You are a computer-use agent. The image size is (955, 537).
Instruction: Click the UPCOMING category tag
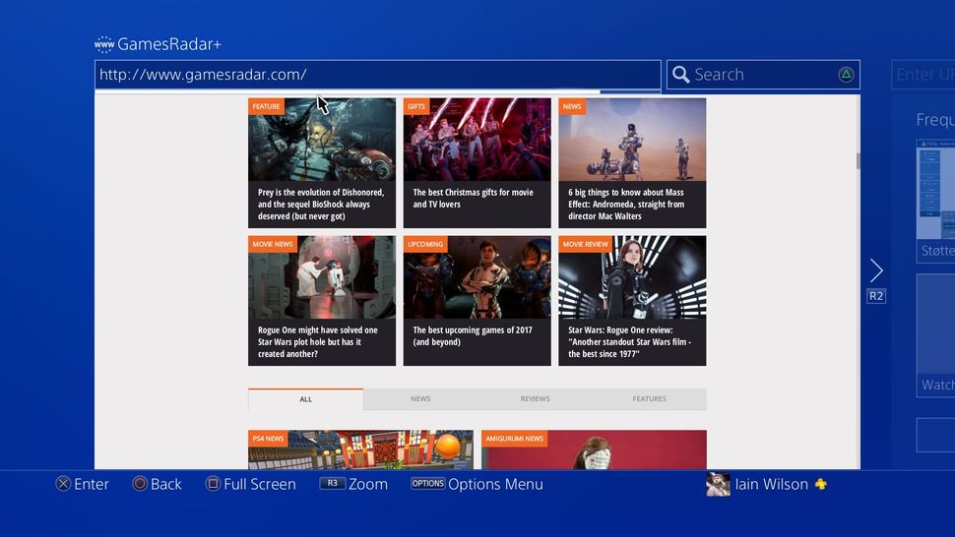425,244
